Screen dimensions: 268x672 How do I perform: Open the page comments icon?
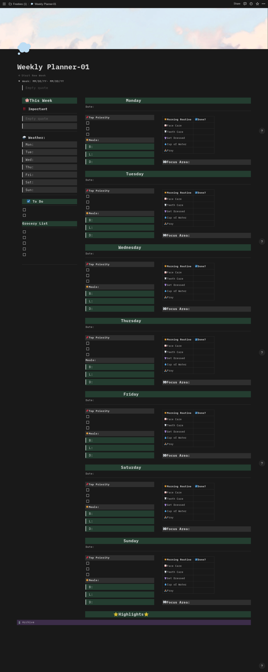tap(245, 4)
